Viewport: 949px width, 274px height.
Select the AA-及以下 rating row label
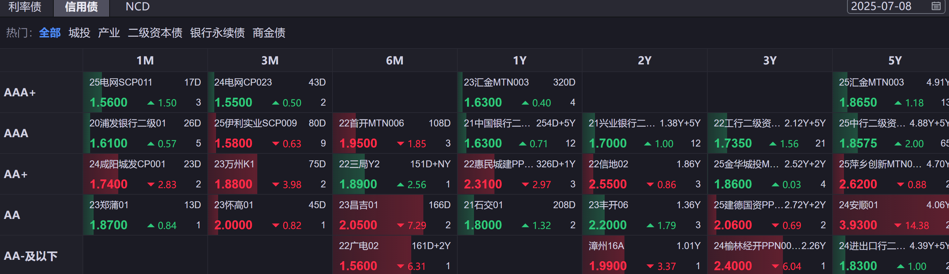31,256
